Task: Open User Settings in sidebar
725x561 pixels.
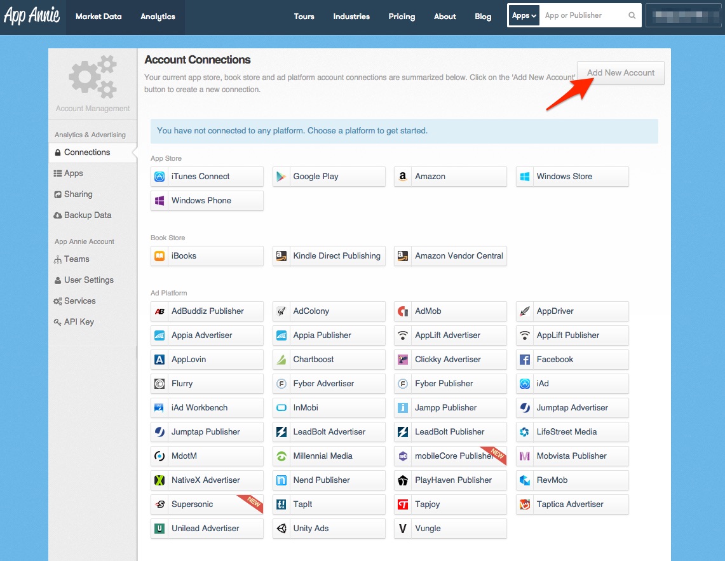Action: (x=88, y=280)
